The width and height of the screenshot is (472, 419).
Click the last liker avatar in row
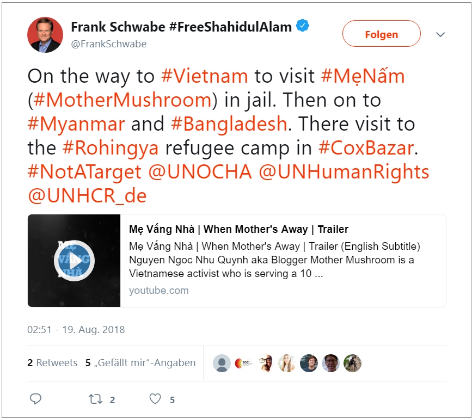point(352,363)
